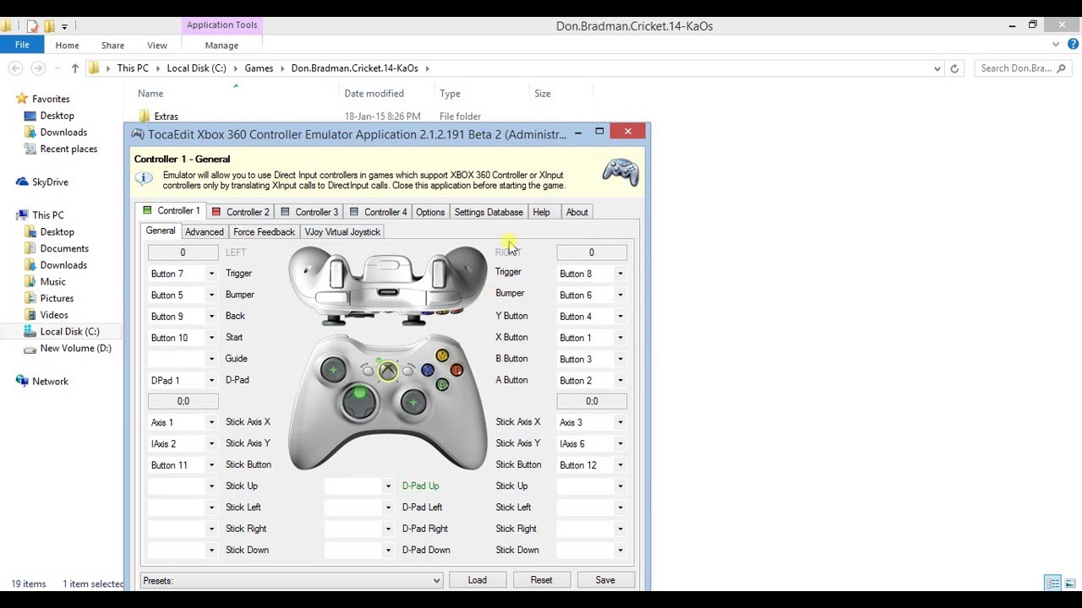Select SkyDrive in navigation pane

pos(50,182)
